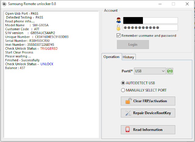This screenshot has width=195, height=142.
Task: Click the Please waiting ... log line
Action: pos(18,56)
